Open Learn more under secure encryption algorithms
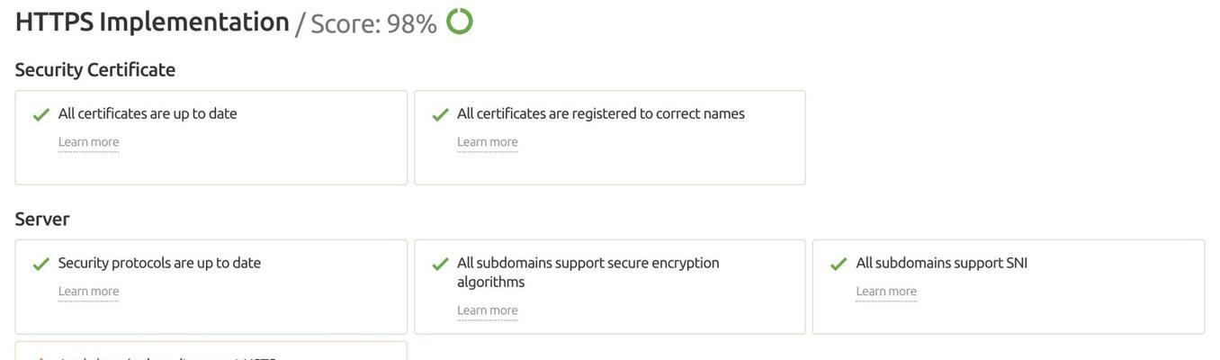 pos(488,310)
